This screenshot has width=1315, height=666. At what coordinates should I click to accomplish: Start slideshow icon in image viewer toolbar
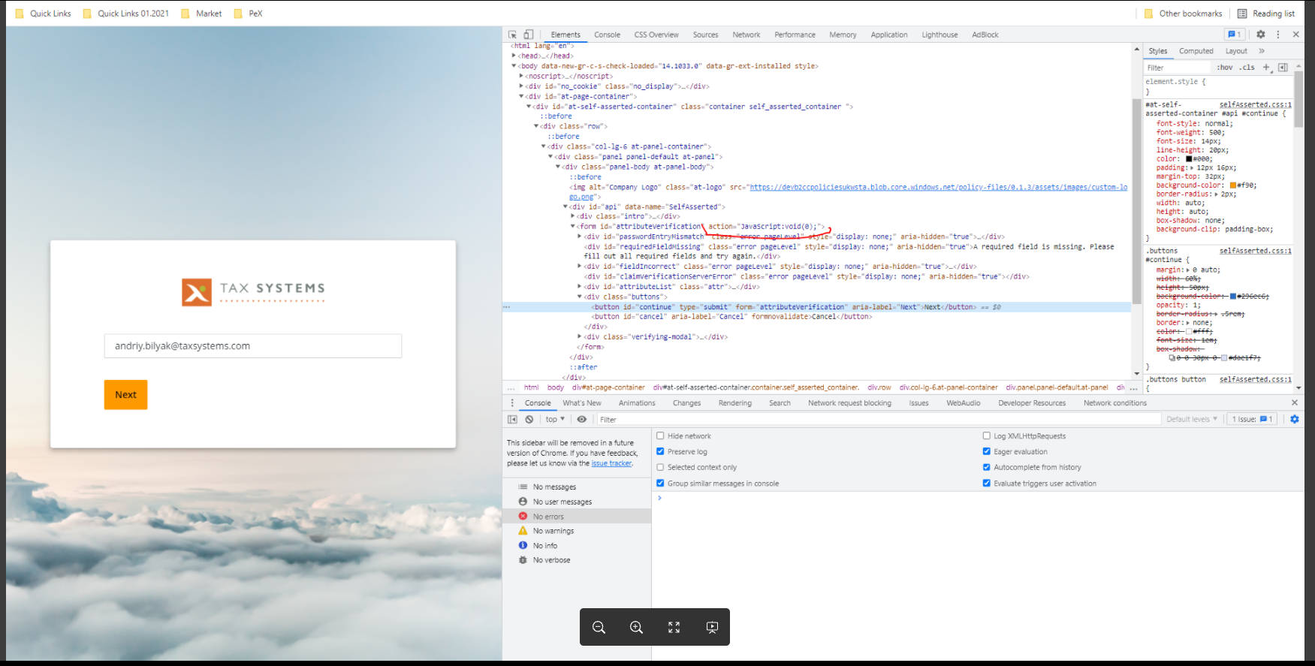pos(712,627)
